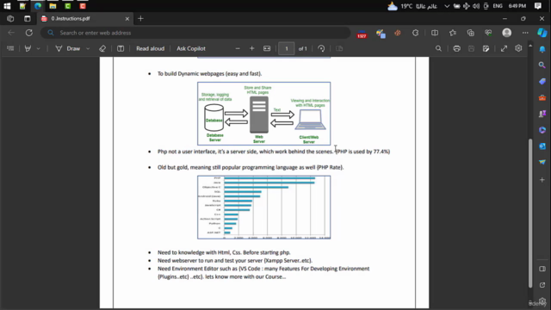Print the PDF document
Viewport: 551px width, 310px height.
click(456, 48)
